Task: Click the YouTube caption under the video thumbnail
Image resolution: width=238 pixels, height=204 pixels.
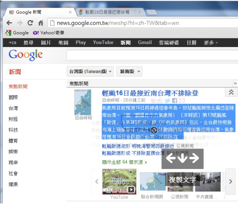Action: click(119, 197)
